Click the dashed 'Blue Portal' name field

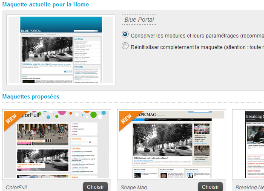[139, 20]
